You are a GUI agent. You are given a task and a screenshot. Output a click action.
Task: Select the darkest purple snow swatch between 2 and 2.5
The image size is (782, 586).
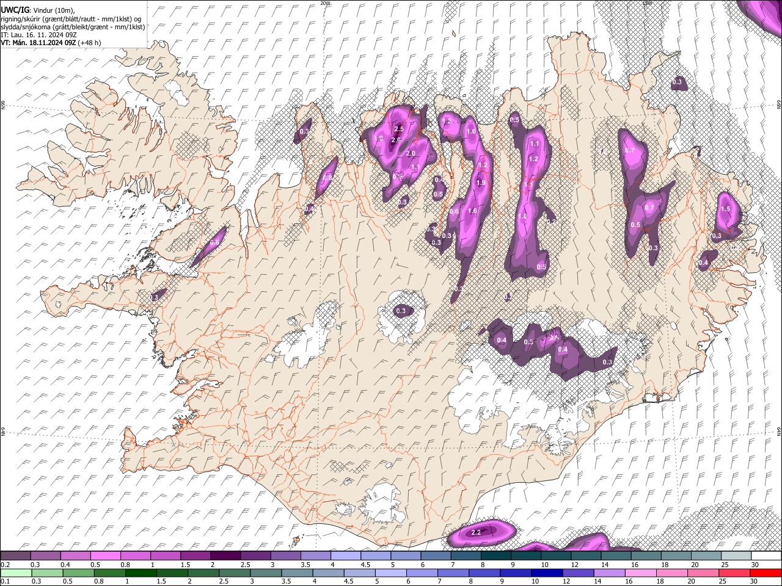tap(225, 556)
